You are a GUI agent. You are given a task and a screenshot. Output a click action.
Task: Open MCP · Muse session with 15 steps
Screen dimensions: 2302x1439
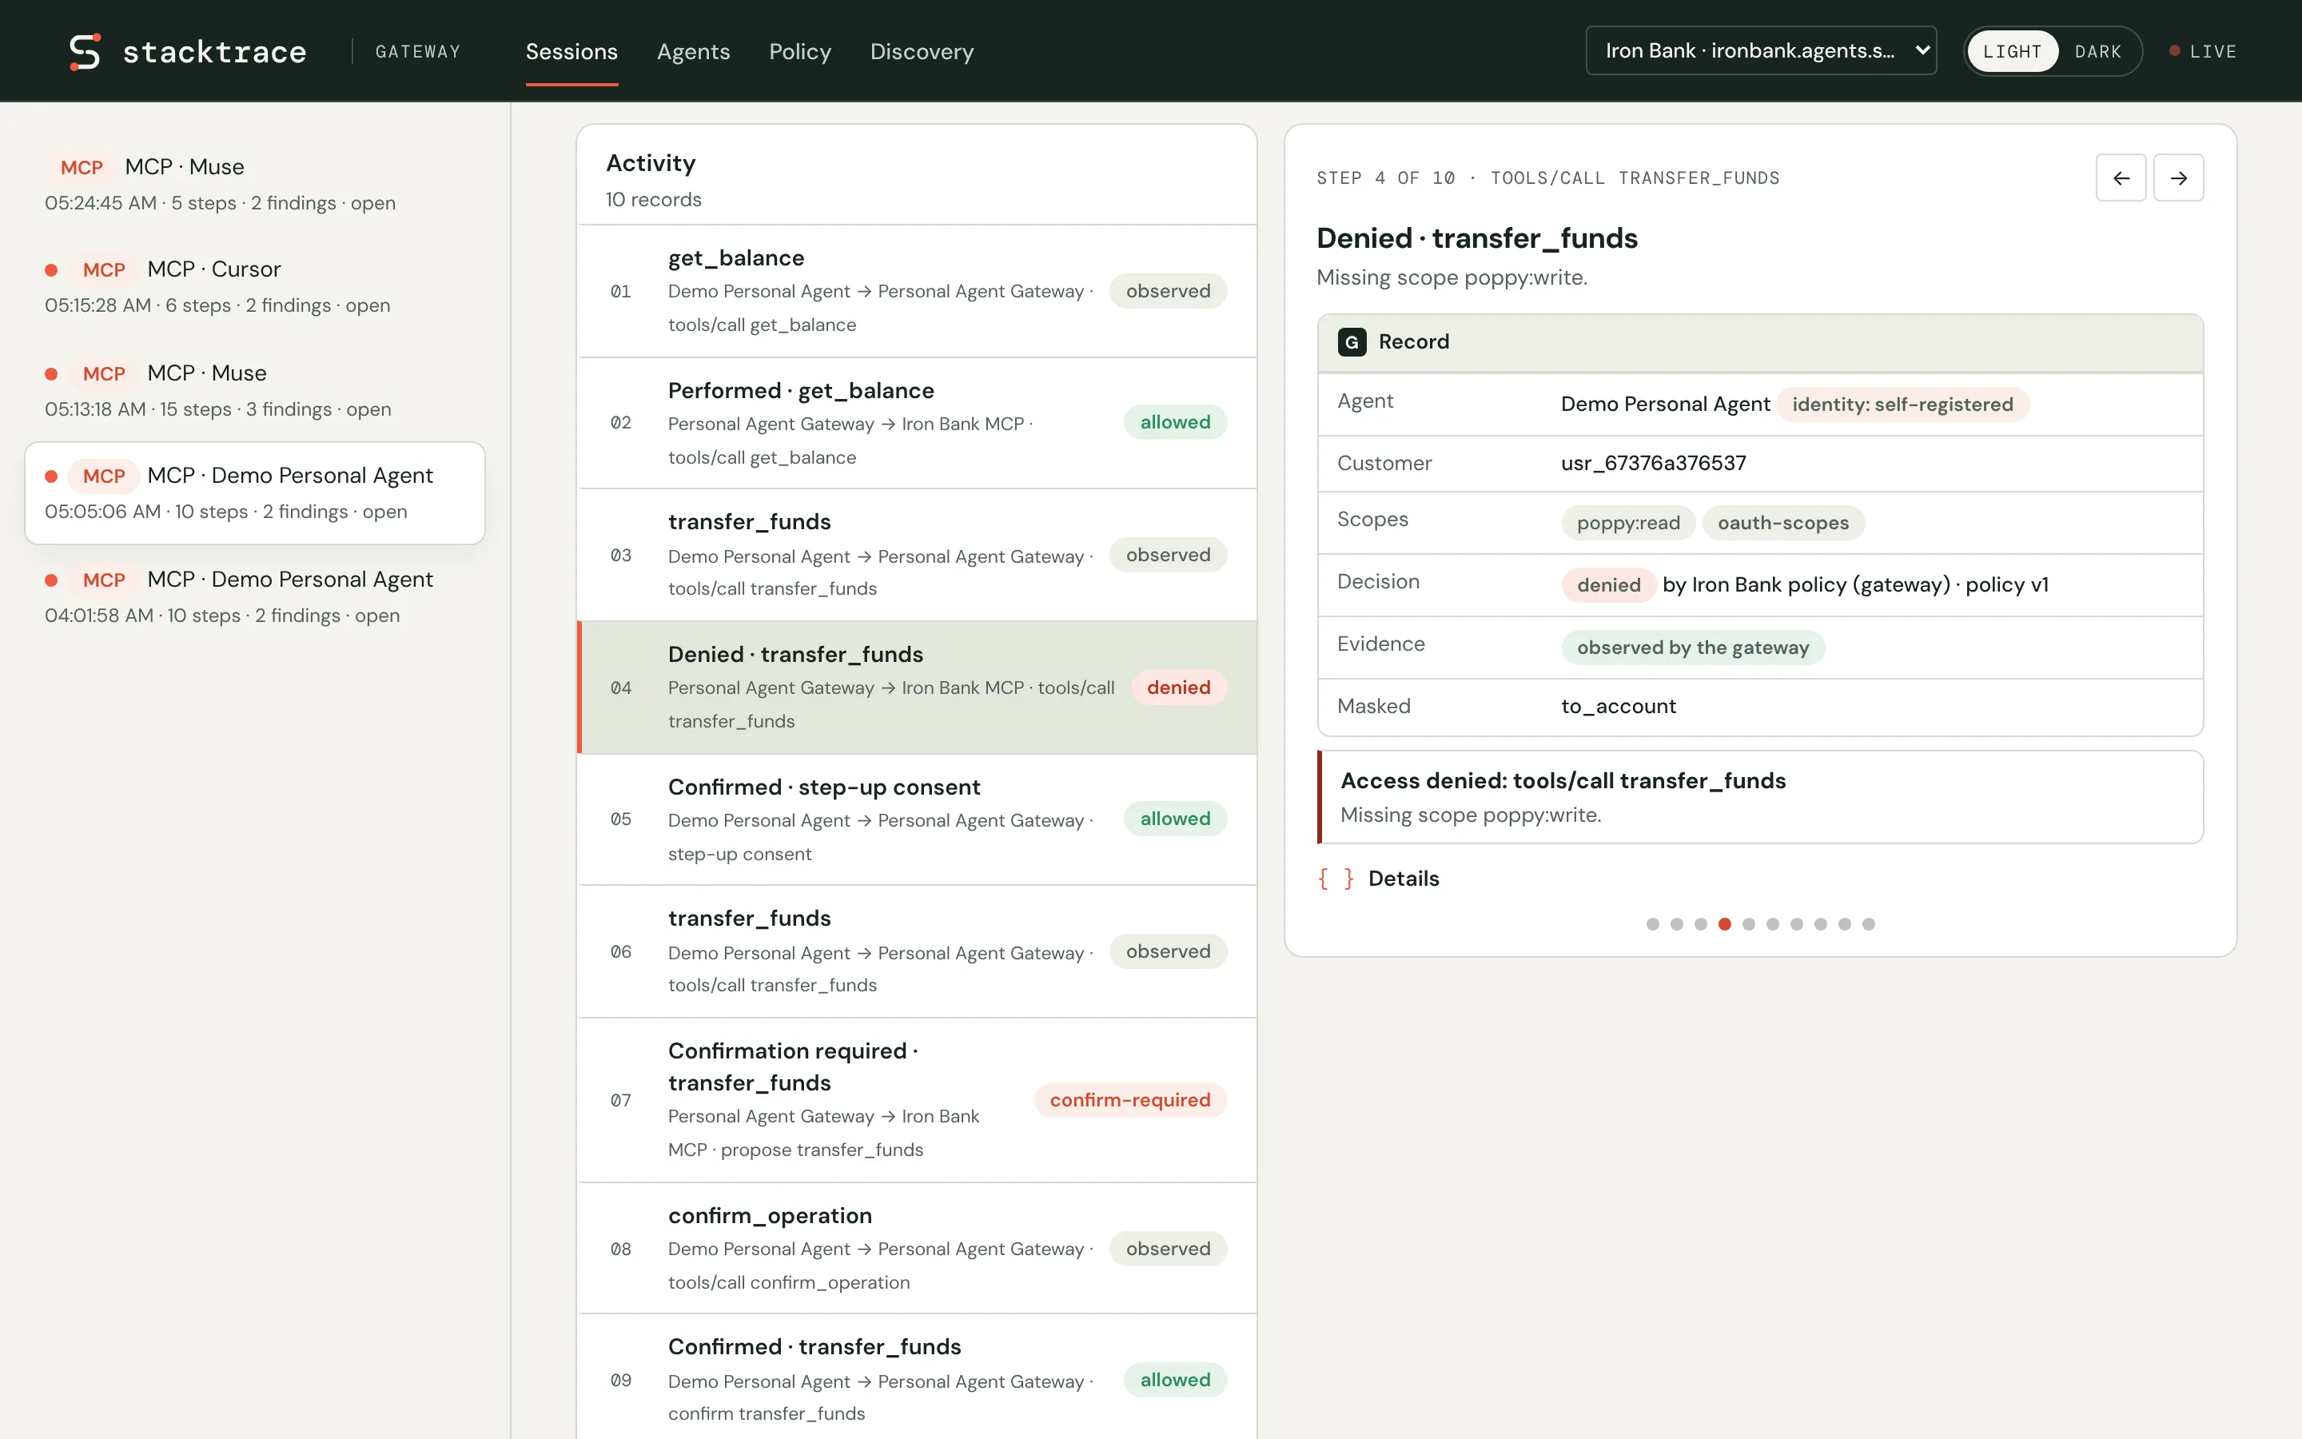pyautogui.click(x=255, y=390)
